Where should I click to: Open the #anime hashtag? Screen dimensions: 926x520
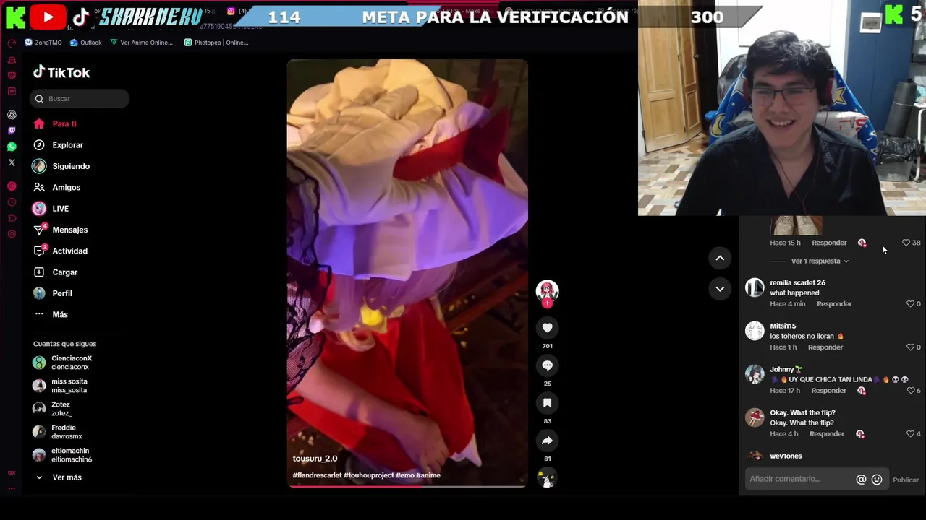[x=428, y=475]
